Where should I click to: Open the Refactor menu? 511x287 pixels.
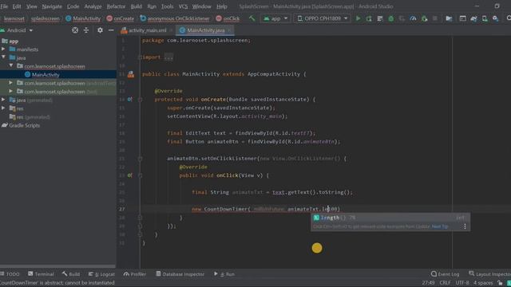click(116, 6)
